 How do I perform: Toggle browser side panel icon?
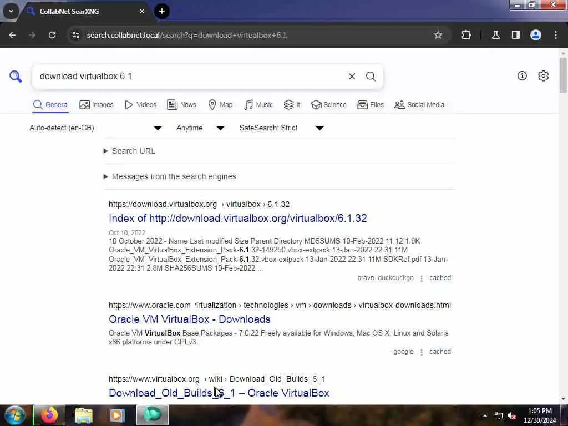click(x=515, y=35)
